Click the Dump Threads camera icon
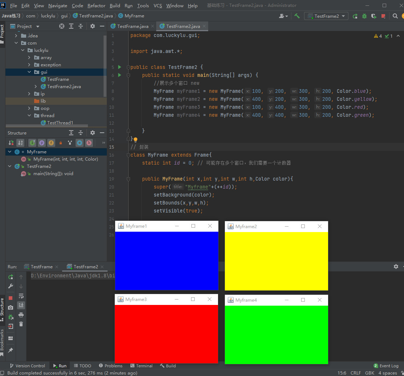The height and width of the screenshot is (376, 404). coord(11,307)
